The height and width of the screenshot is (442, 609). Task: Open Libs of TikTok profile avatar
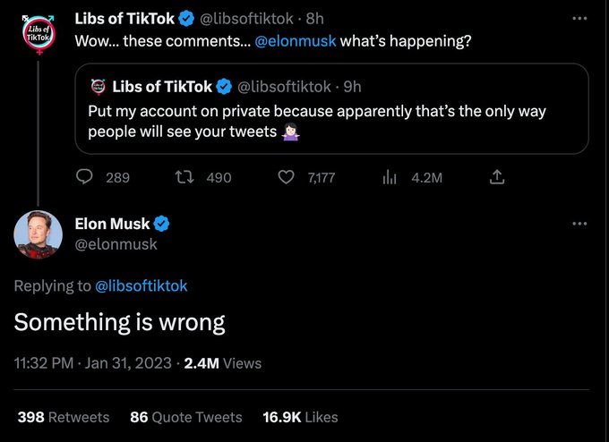38,34
